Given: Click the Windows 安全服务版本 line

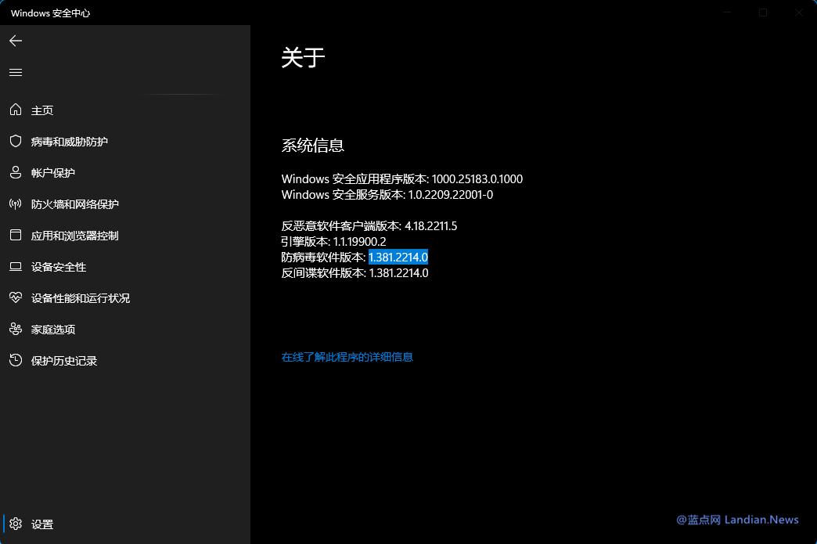Looking at the screenshot, I should tap(387, 194).
